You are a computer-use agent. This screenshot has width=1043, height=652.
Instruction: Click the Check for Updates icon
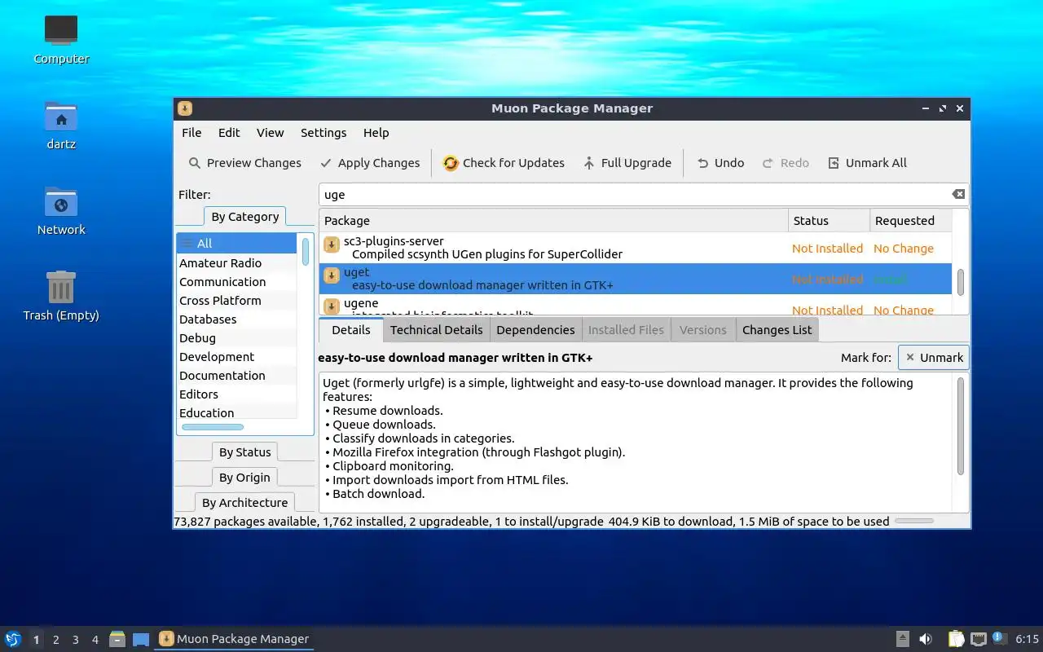coord(451,163)
